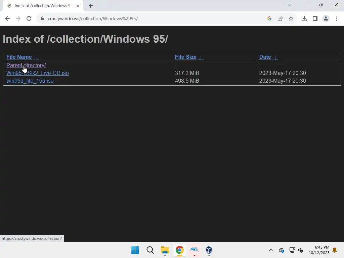Minimize the Chrome window
344x258 pixels.
coord(305,5)
